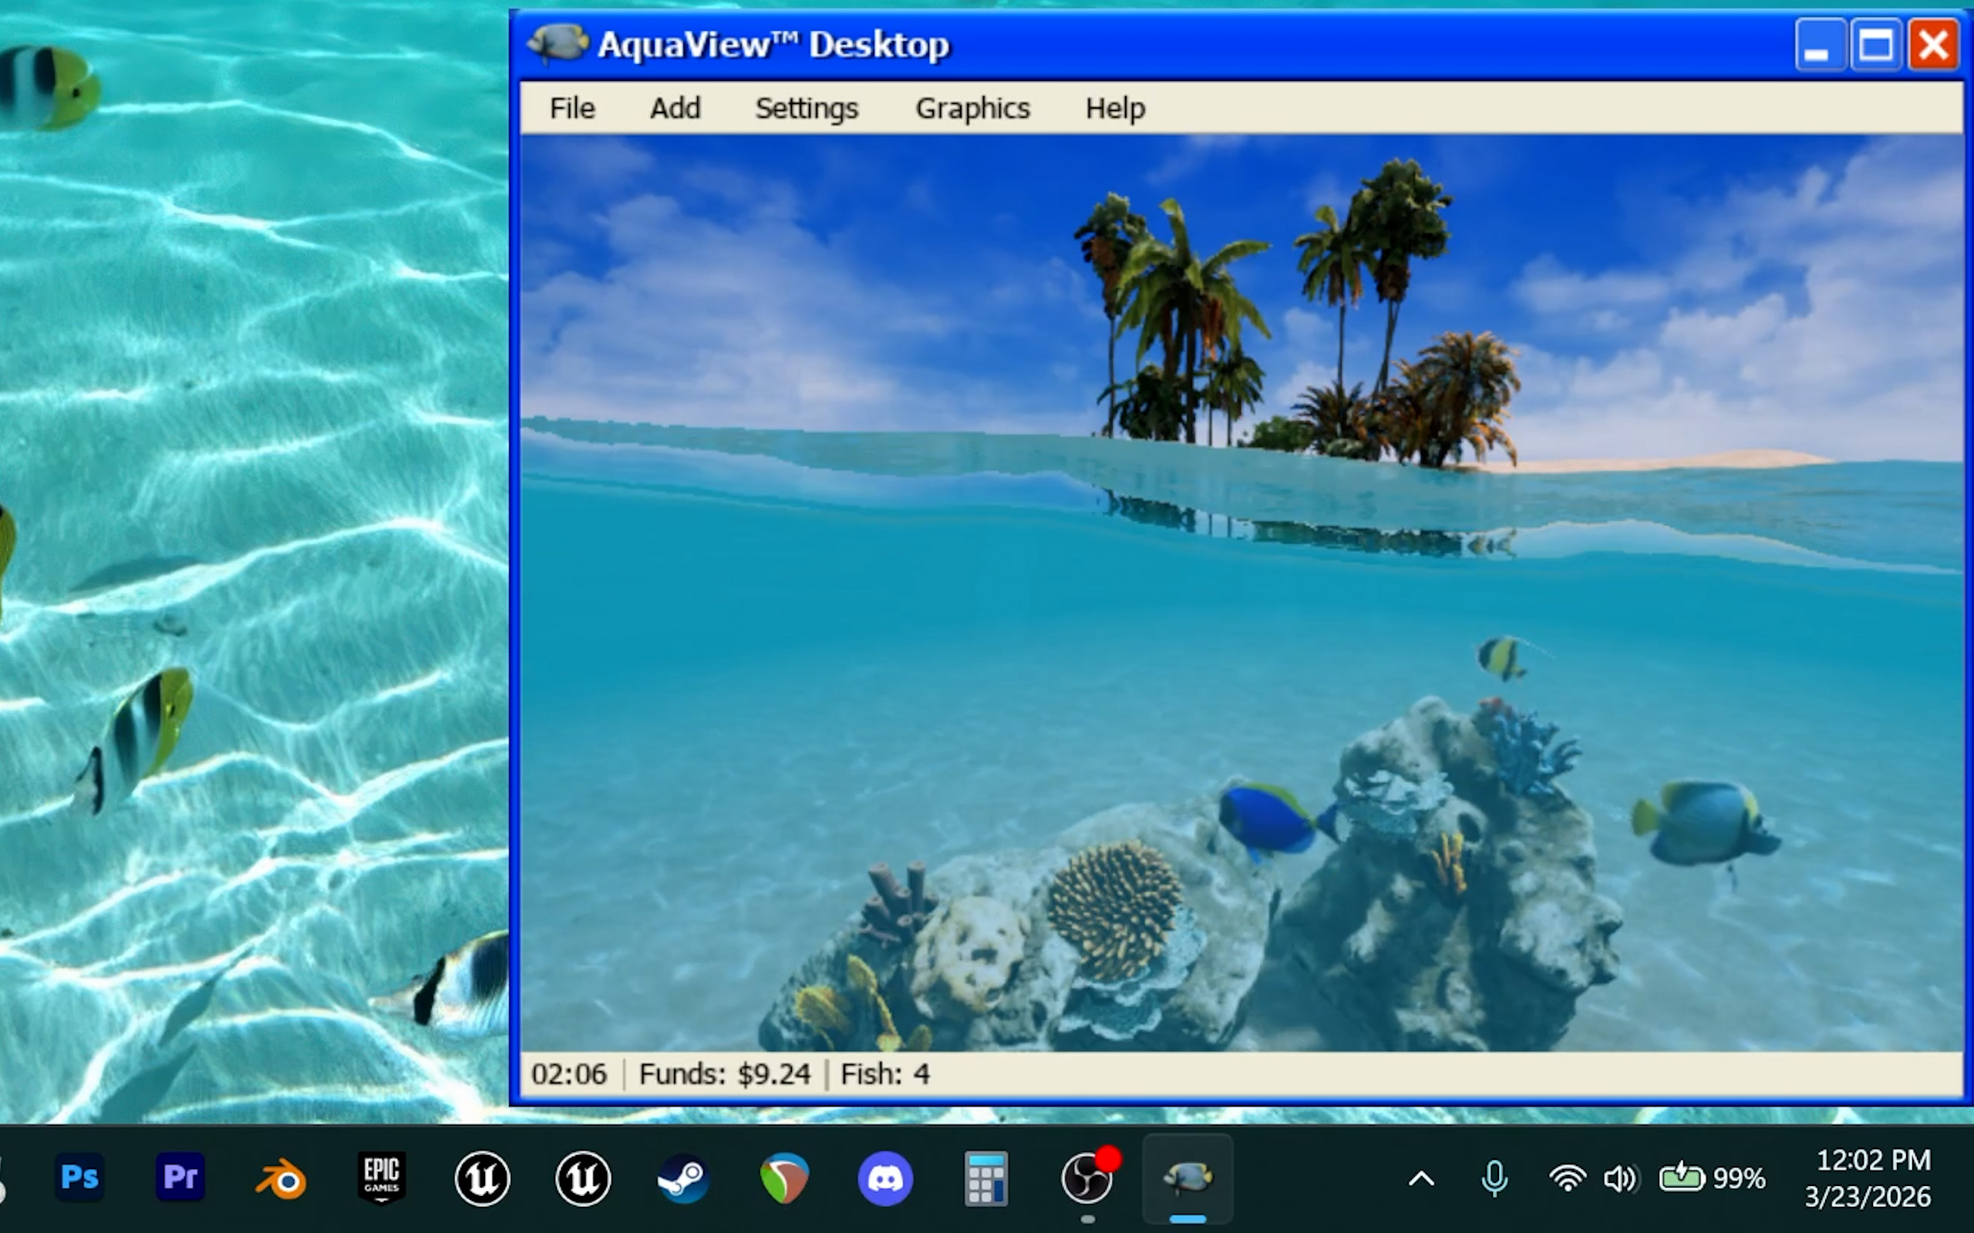Open the Help menu

(1114, 109)
